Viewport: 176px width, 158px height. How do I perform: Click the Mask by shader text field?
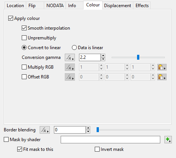click(110, 140)
